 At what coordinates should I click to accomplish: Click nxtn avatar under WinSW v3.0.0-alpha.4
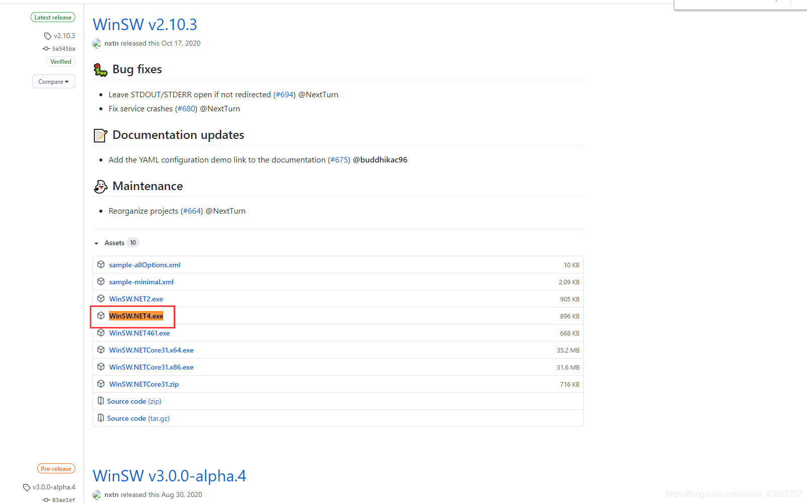tap(97, 495)
